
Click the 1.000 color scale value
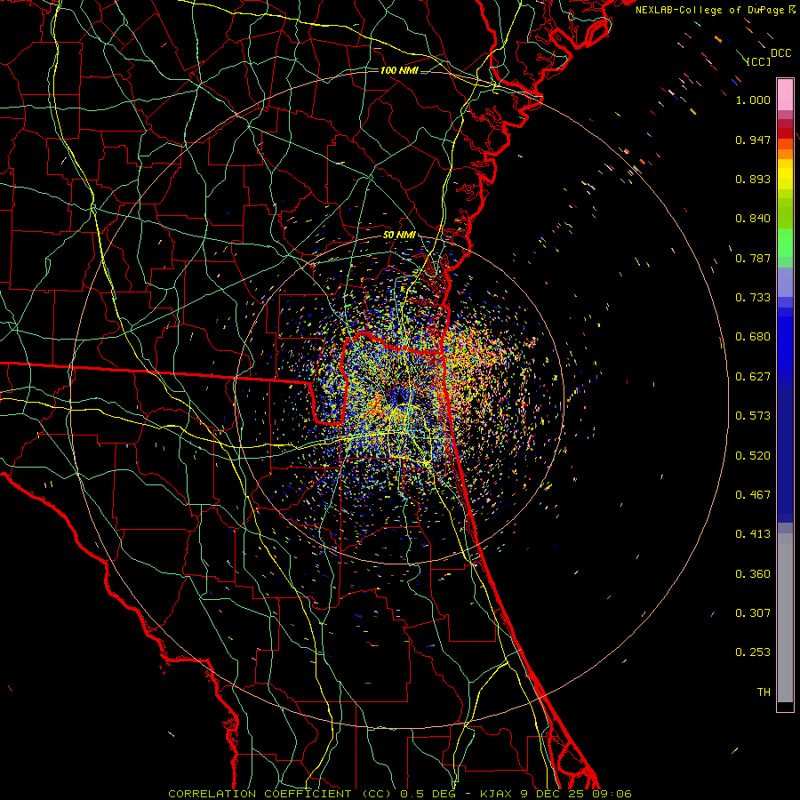[753, 100]
